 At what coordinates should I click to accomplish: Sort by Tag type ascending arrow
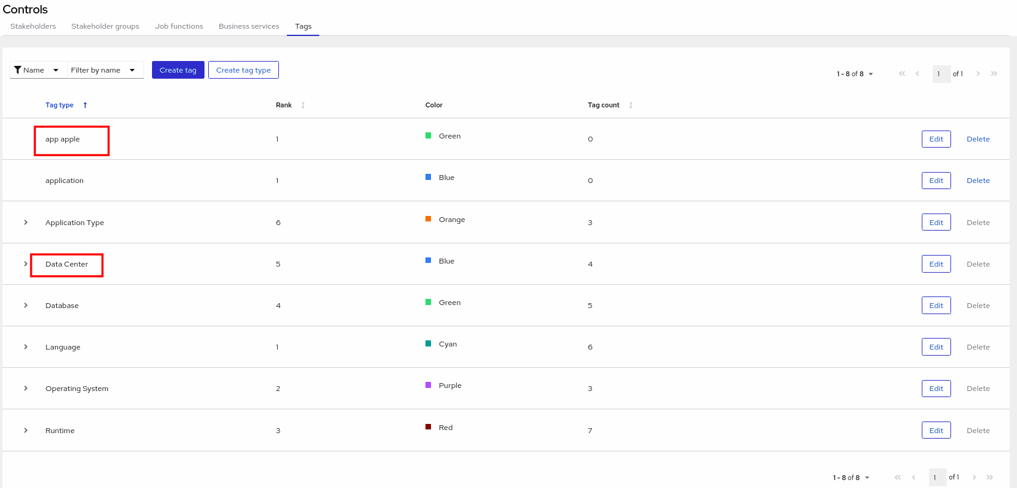85,106
